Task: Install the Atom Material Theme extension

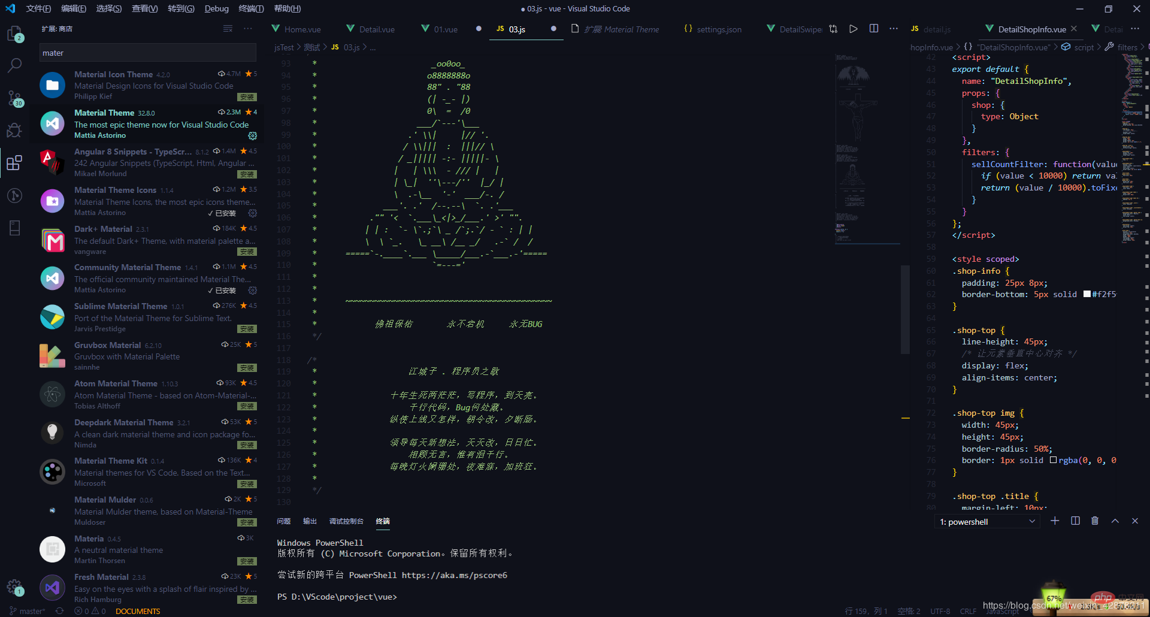Action: click(247, 406)
